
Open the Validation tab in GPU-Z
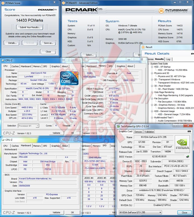(x=149, y=132)
